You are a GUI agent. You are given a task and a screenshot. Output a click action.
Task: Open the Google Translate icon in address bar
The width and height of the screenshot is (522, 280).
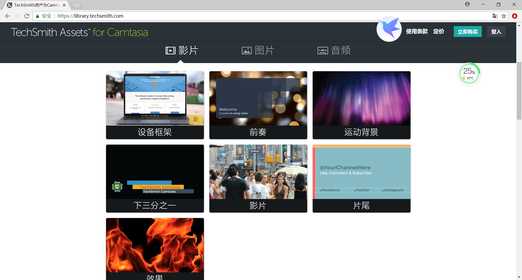[495, 16]
